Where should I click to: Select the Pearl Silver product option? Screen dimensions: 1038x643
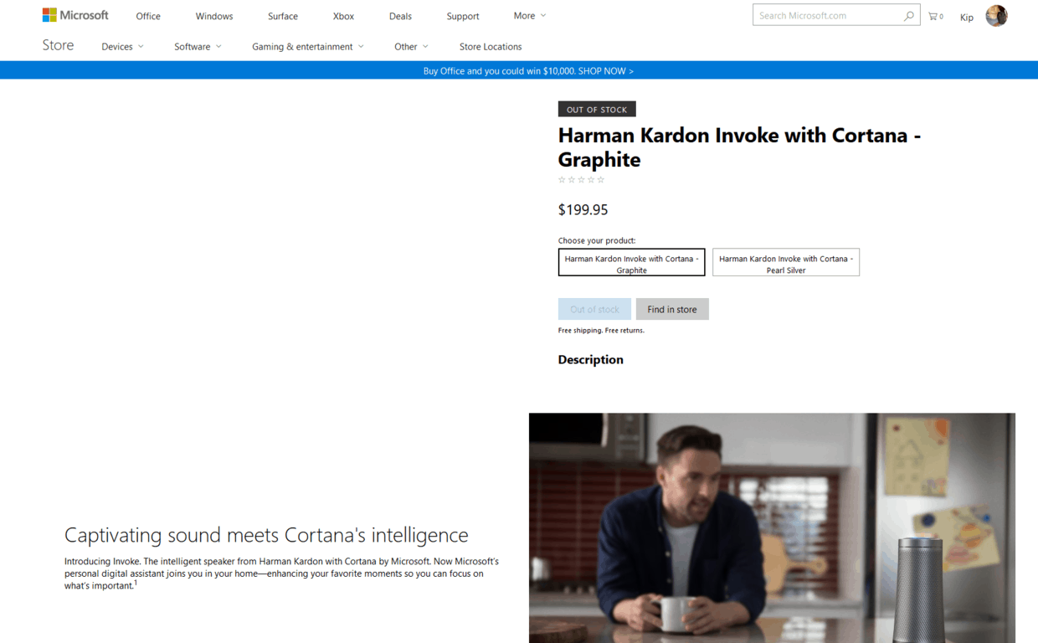(x=786, y=262)
